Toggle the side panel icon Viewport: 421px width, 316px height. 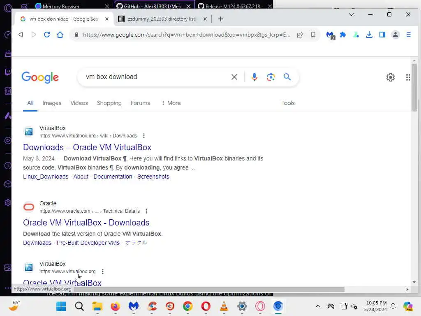[x=382, y=35]
